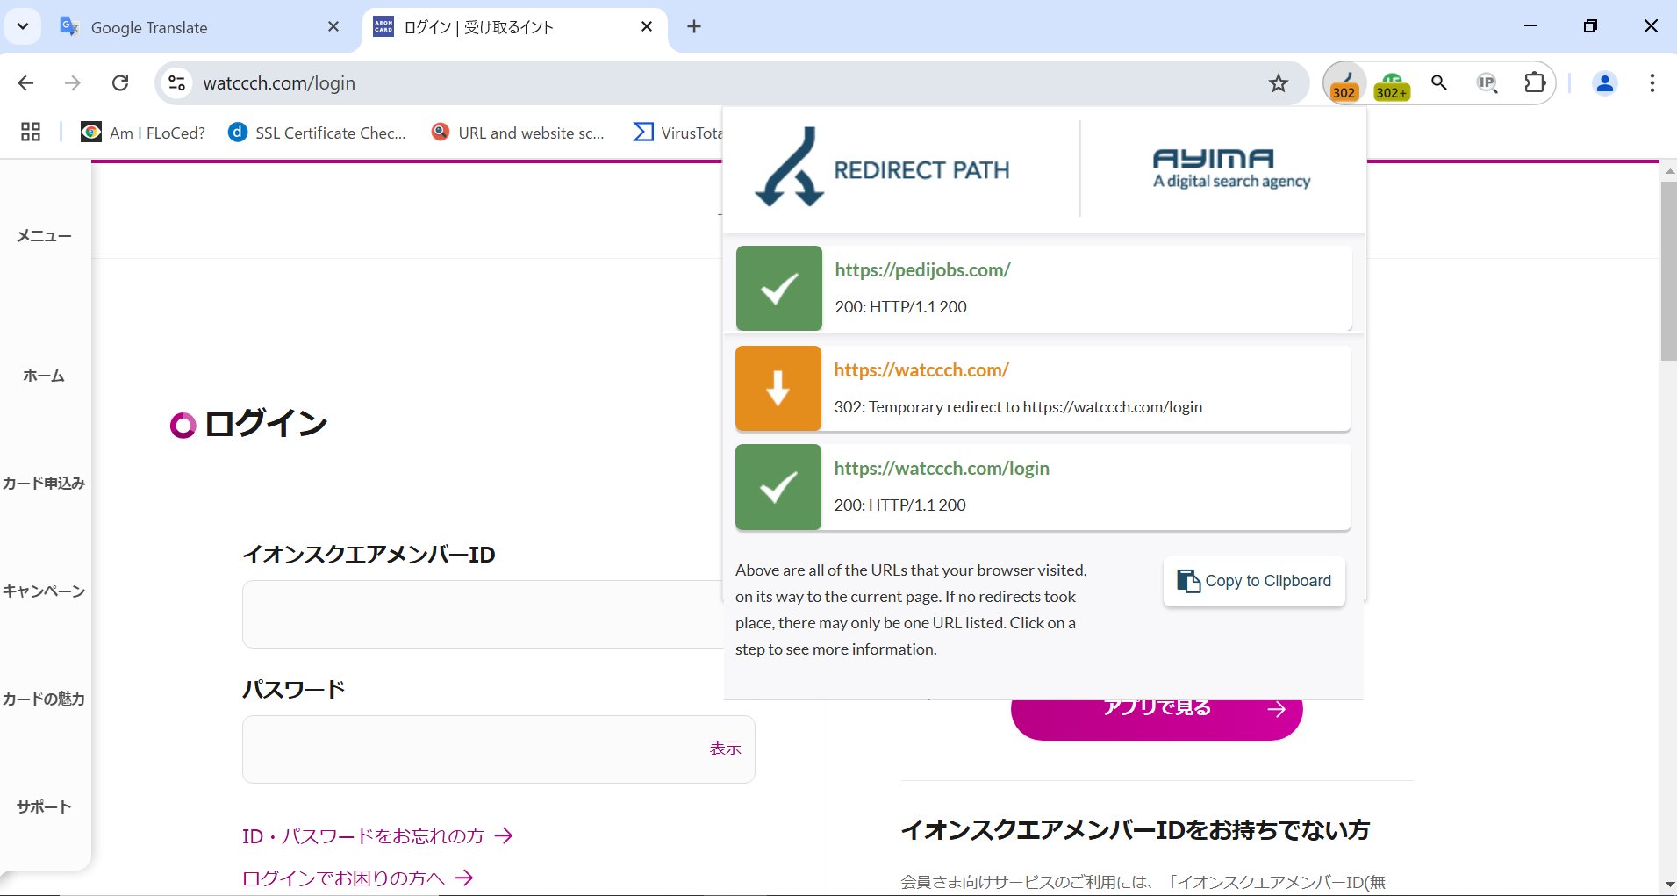Go to ホーム in the sidebar
This screenshot has width=1677, height=896.
44,376
